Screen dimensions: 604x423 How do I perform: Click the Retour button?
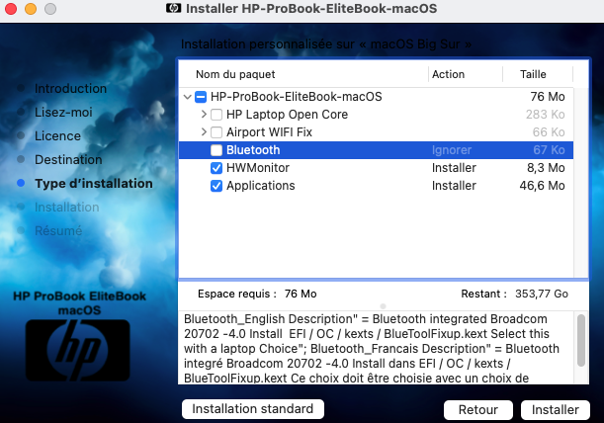coord(478,409)
